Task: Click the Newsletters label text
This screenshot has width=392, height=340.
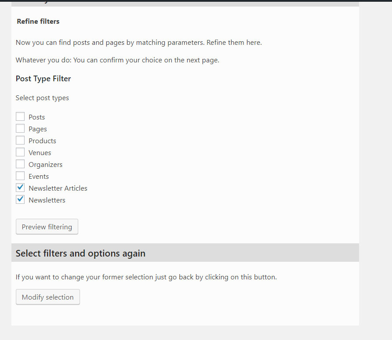Action: coord(47,200)
